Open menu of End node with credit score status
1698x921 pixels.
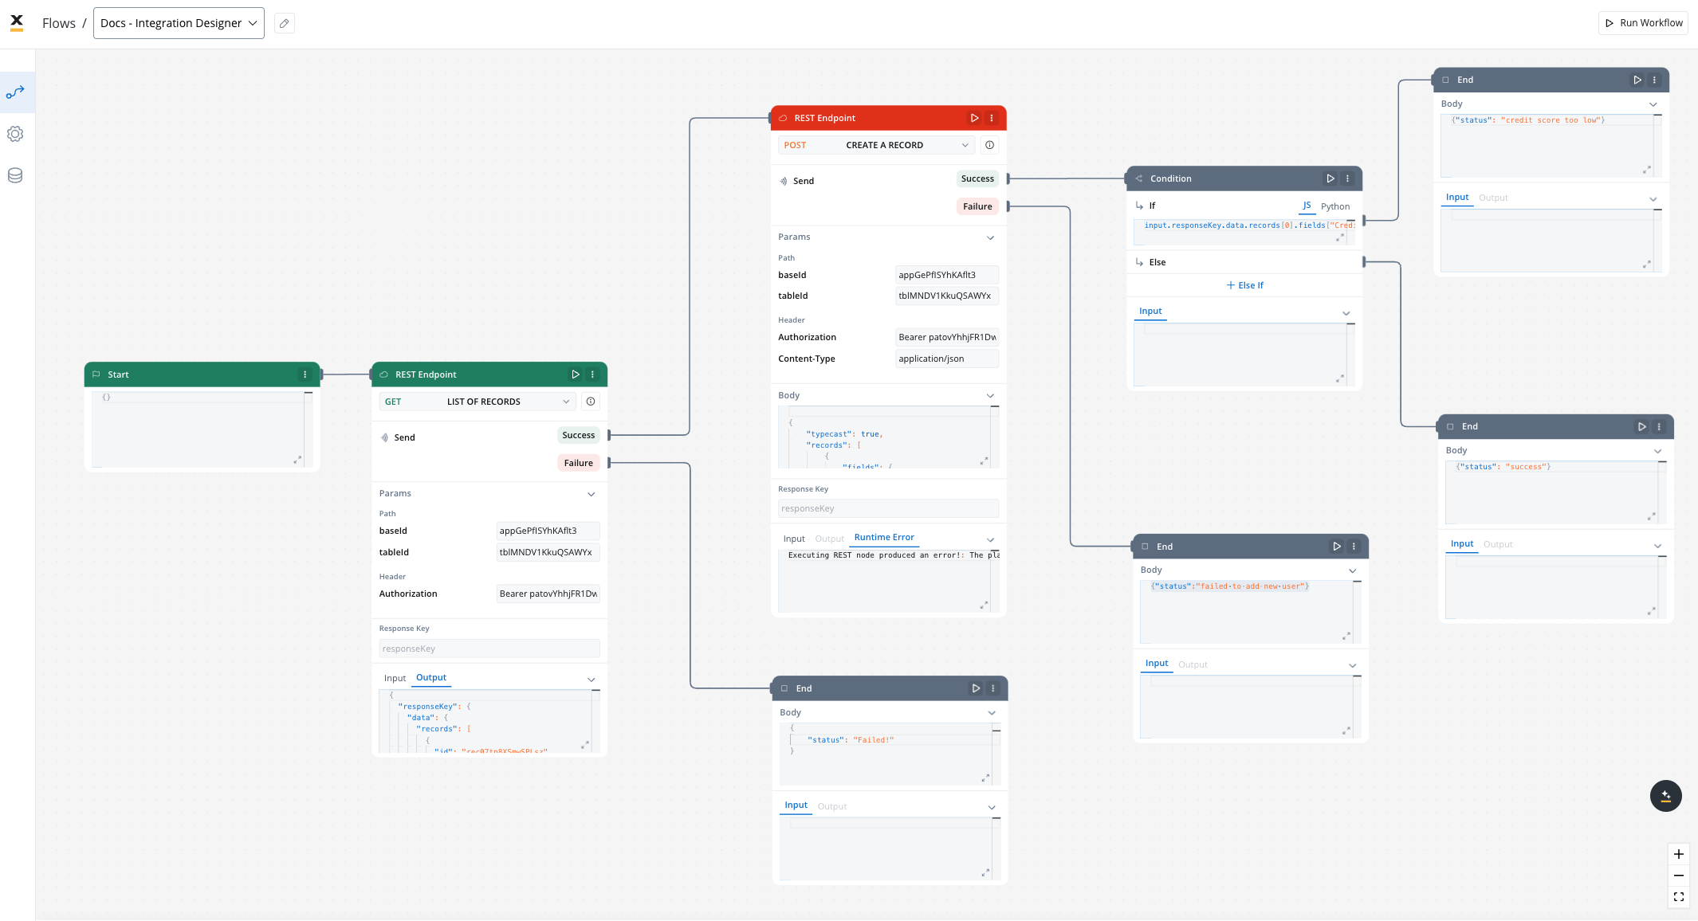pyautogui.click(x=1655, y=80)
